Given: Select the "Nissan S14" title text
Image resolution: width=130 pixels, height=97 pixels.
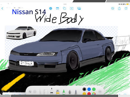Looking at the screenshot, I should [29, 12].
